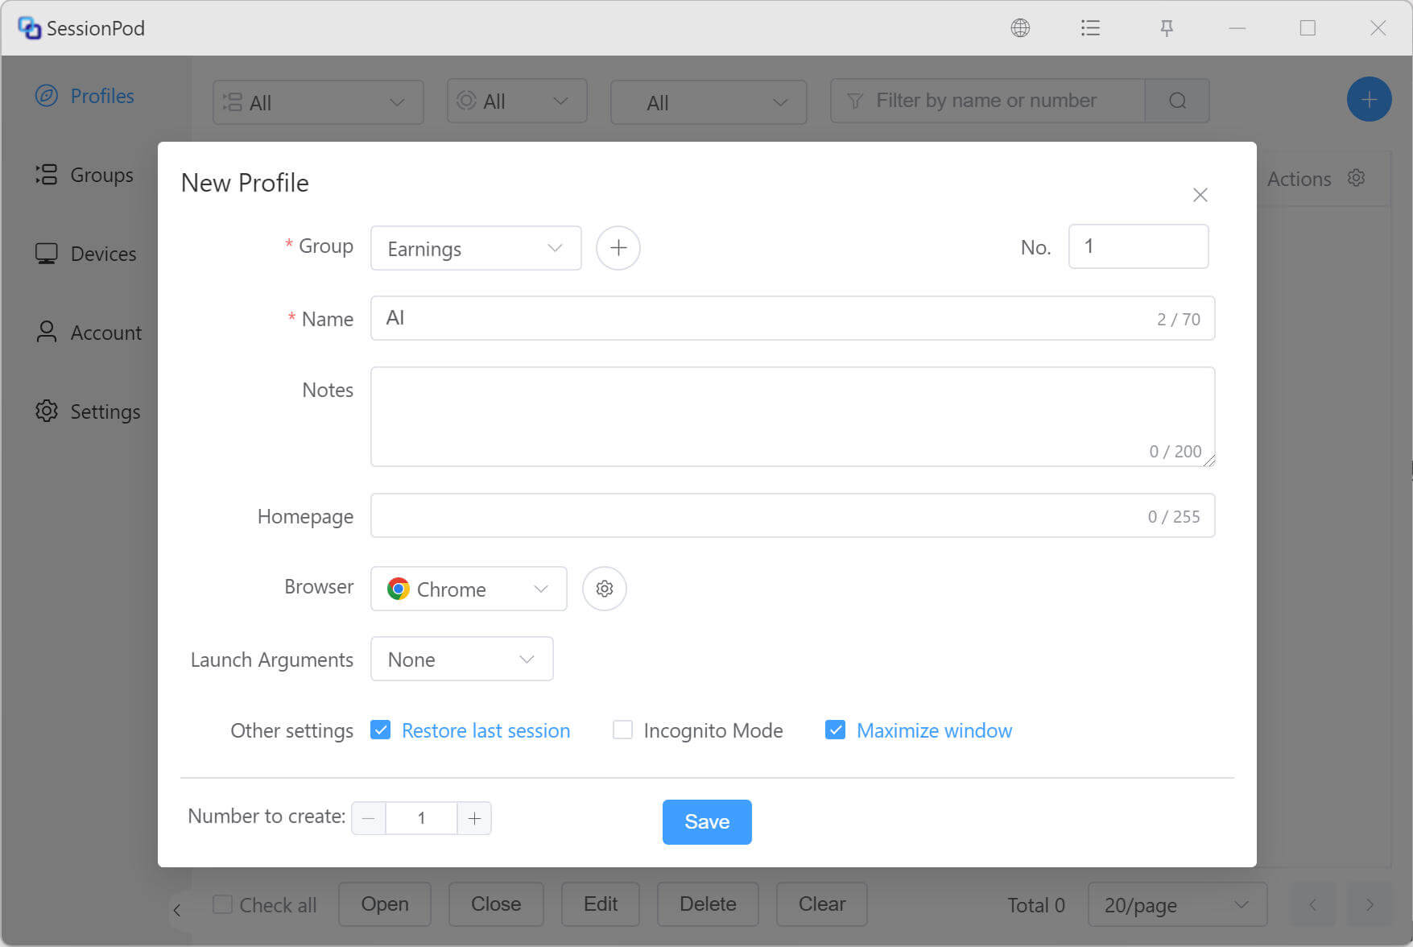Tick the Check all checkbox
Screen dimensions: 1413x947
coord(222,904)
